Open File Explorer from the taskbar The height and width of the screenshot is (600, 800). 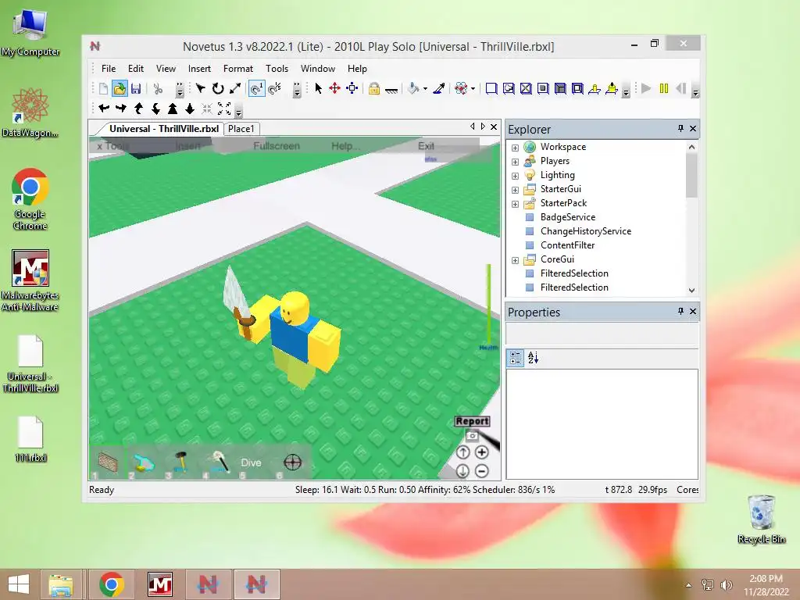tap(61, 584)
